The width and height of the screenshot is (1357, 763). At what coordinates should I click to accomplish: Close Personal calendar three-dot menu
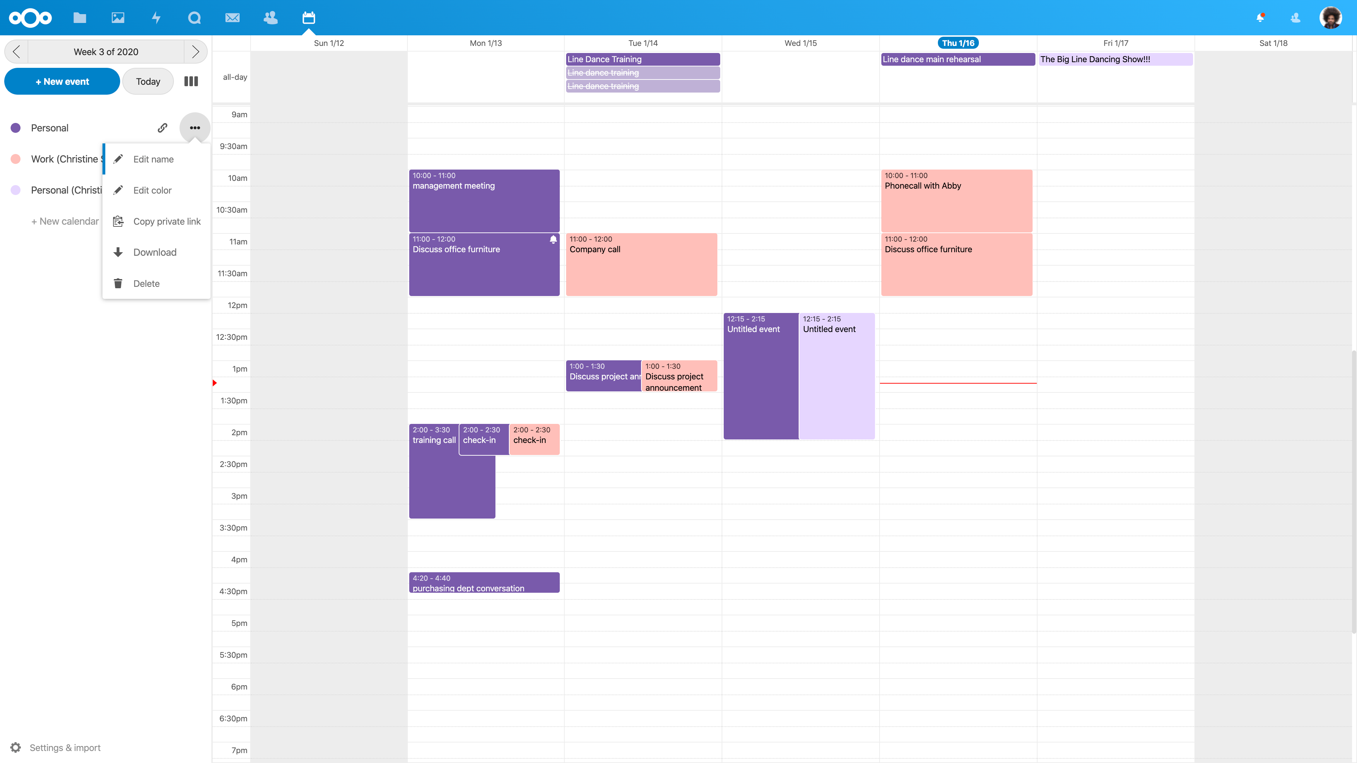(195, 128)
